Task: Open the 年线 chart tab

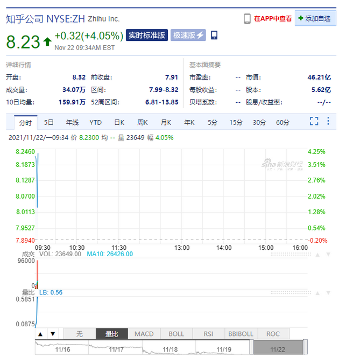Action: pos(72,123)
